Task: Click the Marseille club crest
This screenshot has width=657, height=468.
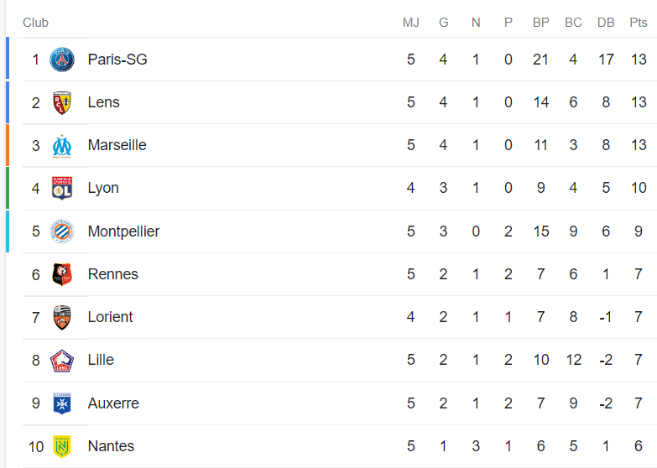Action: pos(62,145)
